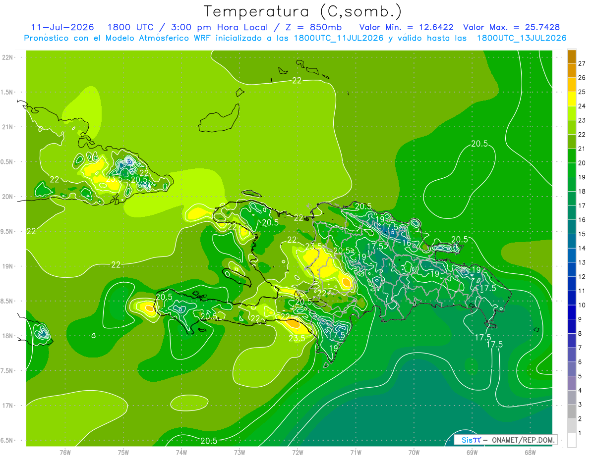
Task: Click the '68W' longitude axis label
Action: 530,452
